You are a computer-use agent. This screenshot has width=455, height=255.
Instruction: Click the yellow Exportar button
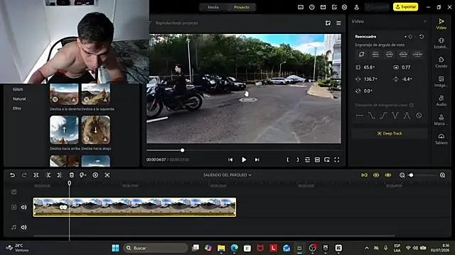(405, 6)
